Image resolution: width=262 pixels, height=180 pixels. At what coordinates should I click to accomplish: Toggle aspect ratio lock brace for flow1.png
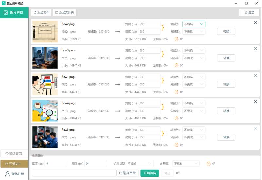pos(163,81)
